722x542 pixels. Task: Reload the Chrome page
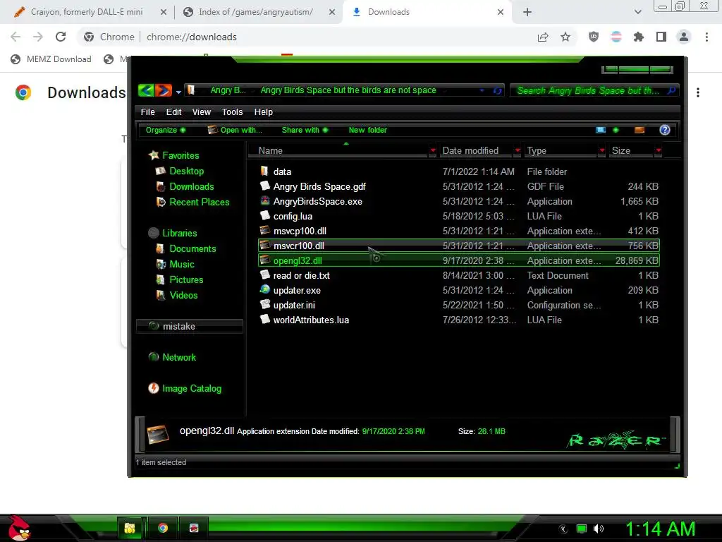61,37
